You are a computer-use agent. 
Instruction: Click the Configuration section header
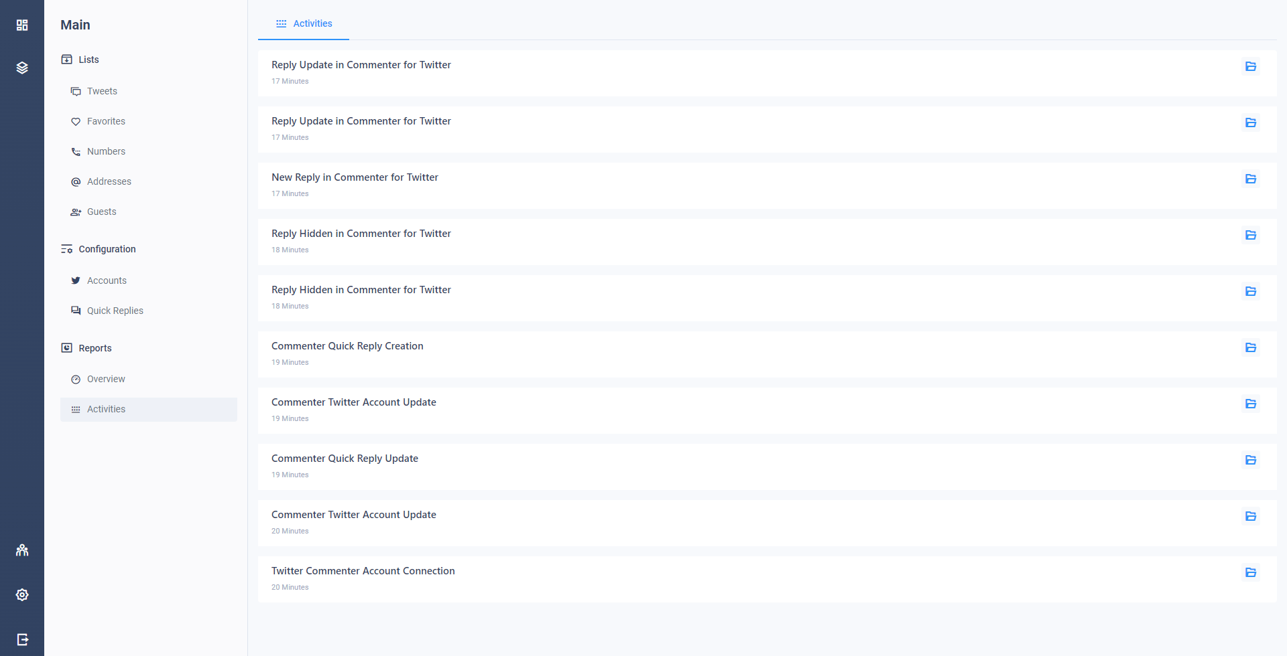click(107, 249)
